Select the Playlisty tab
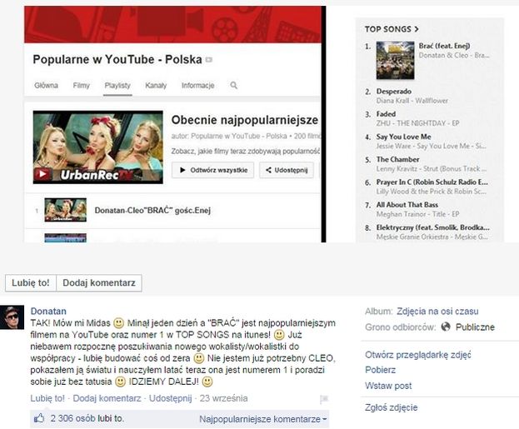Image resolution: width=519 pixels, height=429 pixels. (x=117, y=86)
